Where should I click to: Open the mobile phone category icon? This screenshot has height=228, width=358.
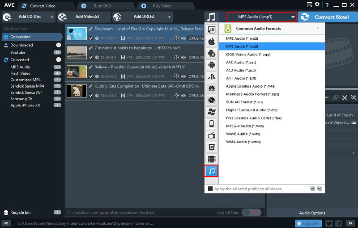(212, 124)
